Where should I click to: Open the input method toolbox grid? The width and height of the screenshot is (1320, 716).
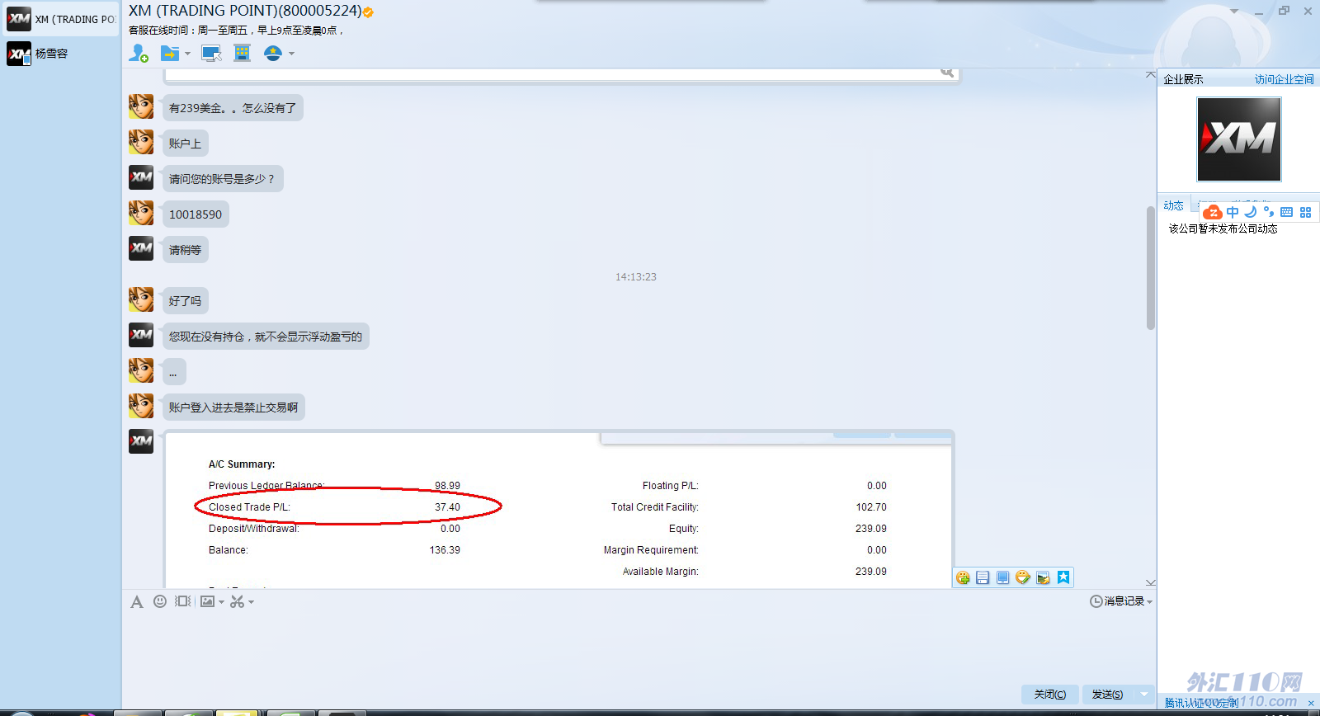click(x=1305, y=212)
